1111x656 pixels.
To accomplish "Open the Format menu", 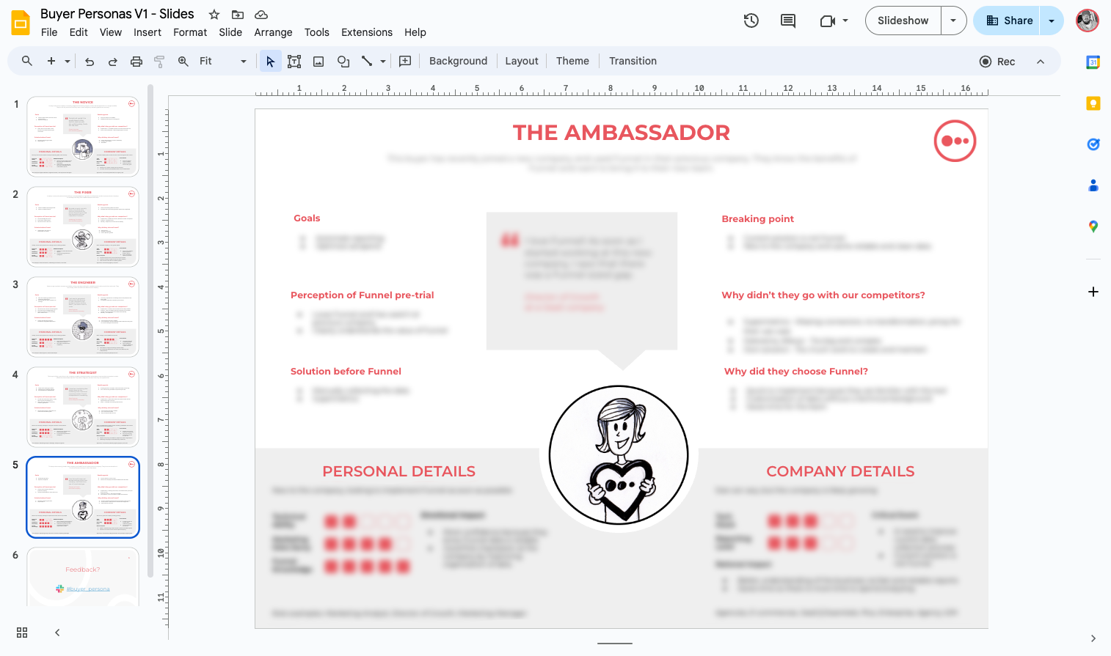I will pos(190,32).
